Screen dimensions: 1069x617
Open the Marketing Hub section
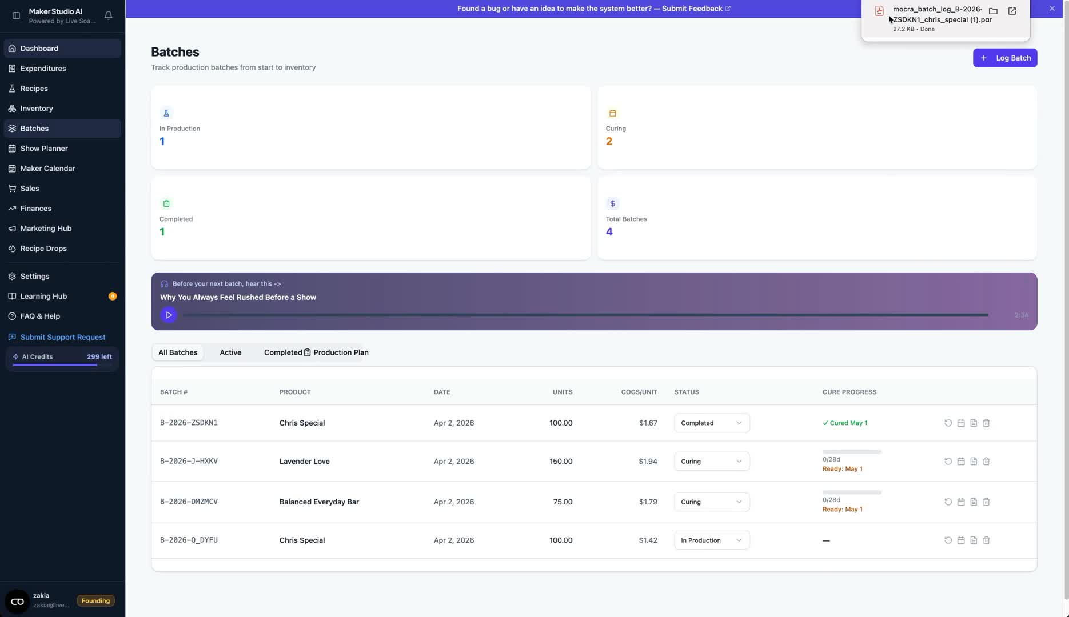coord(46,228)
